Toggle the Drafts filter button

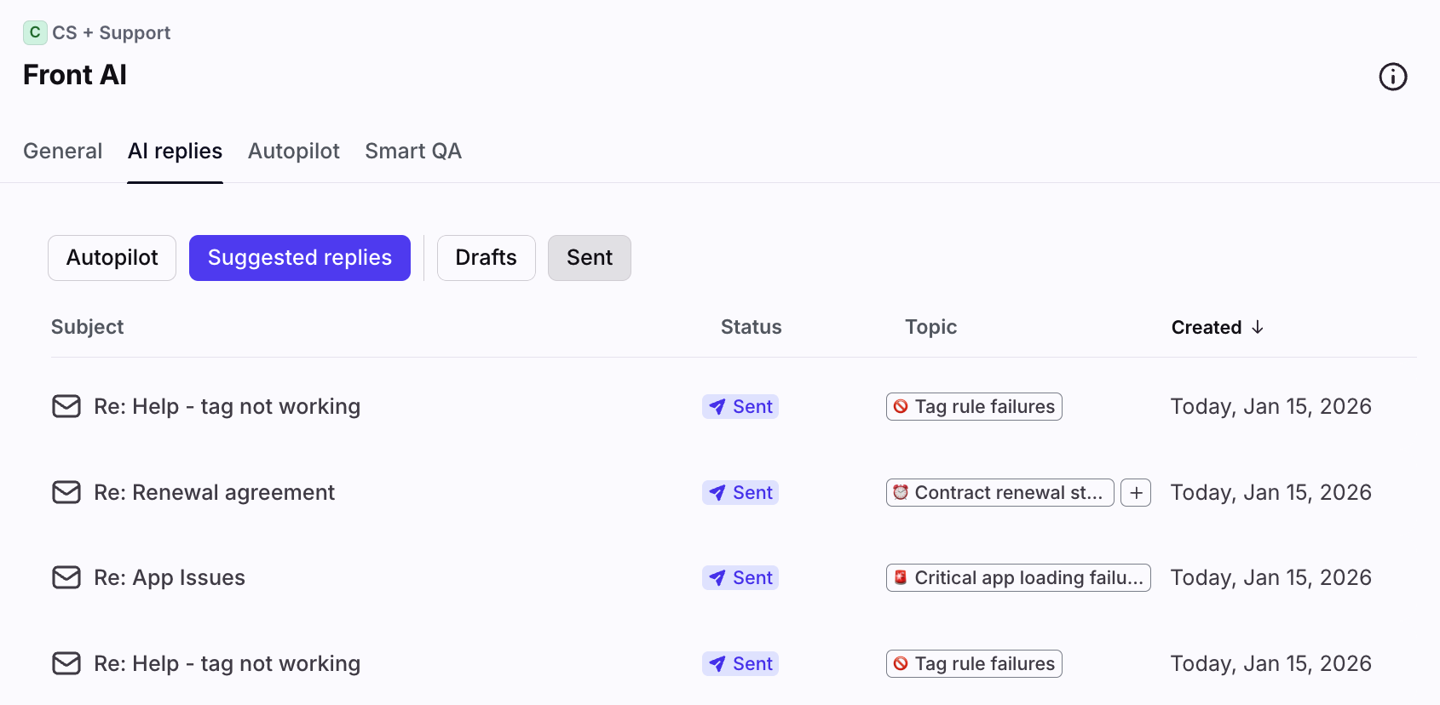click(486, 258)
